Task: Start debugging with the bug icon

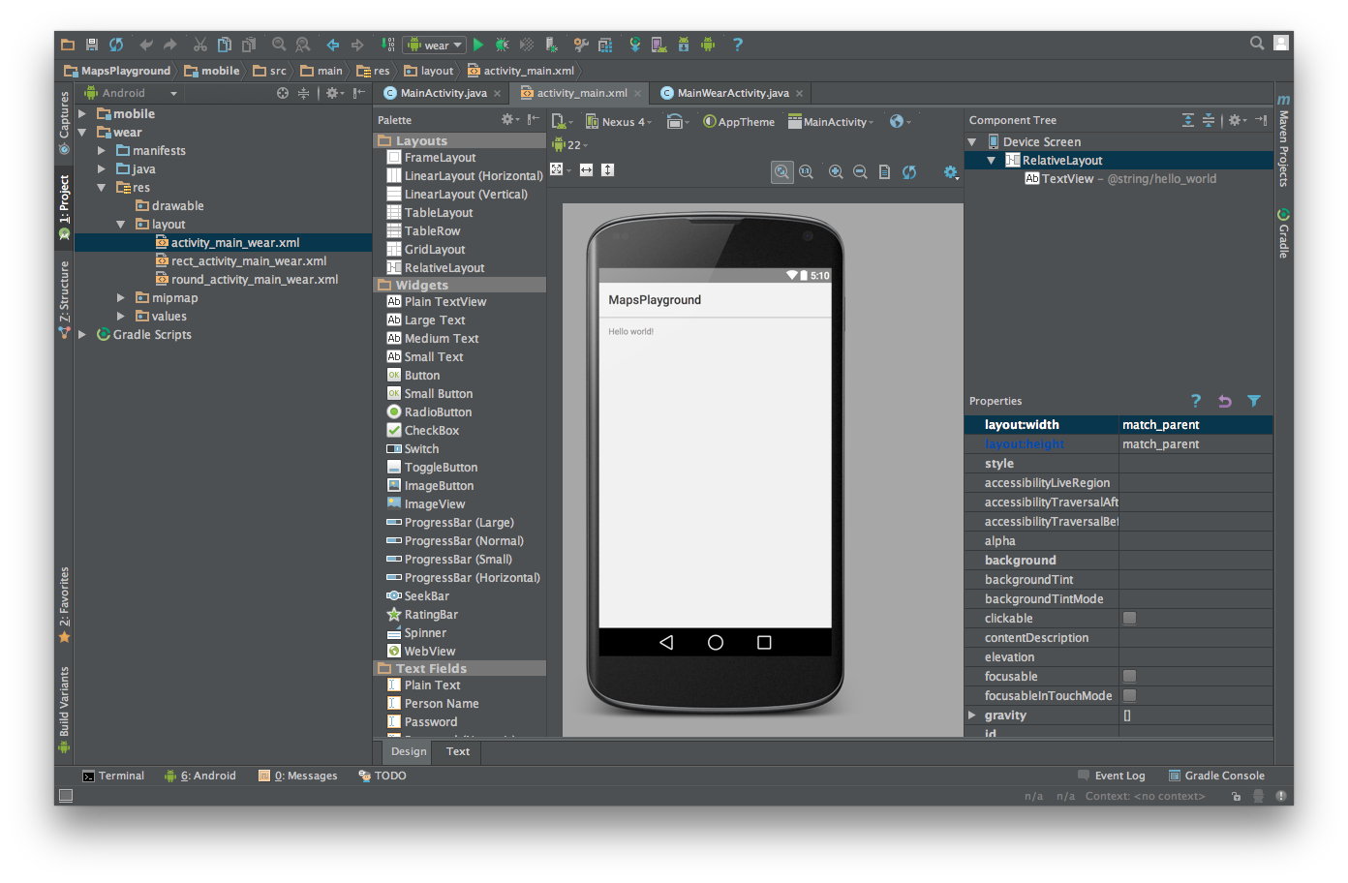Action: [x=502, y=45]
